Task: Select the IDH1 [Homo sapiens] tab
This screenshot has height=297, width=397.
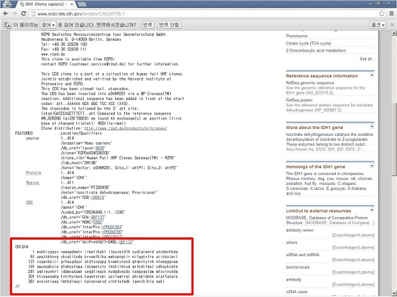Action: coord(45,4)
